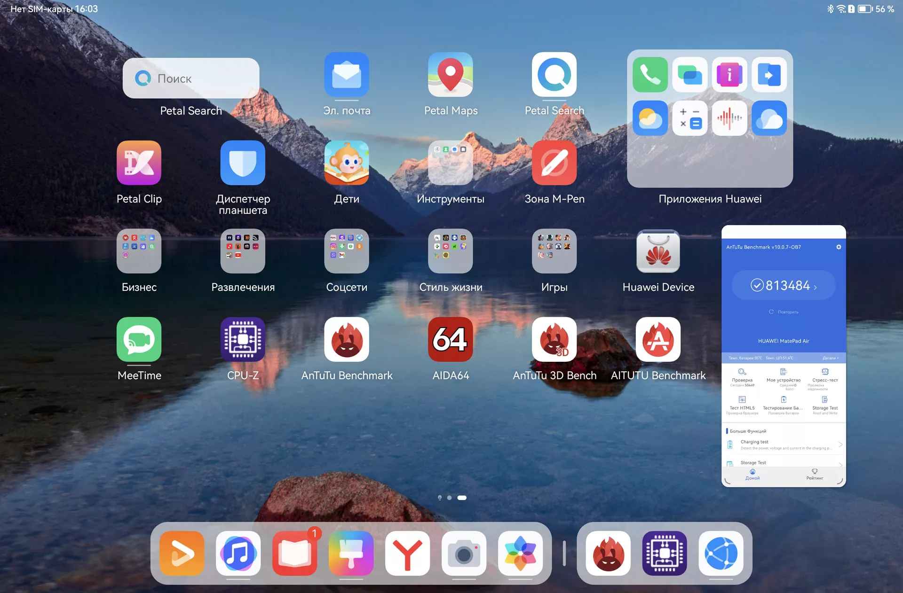This screenshot has width=903, height=593.
Task: Open the 813484 score details chevron
Action: tap(816, 287)
